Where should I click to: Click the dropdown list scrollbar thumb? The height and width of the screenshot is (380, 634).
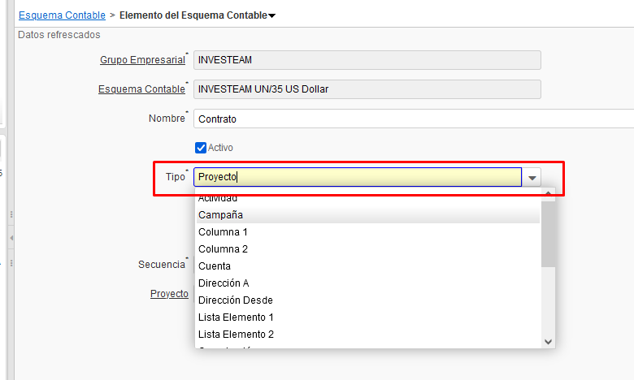tap(549, 233)
